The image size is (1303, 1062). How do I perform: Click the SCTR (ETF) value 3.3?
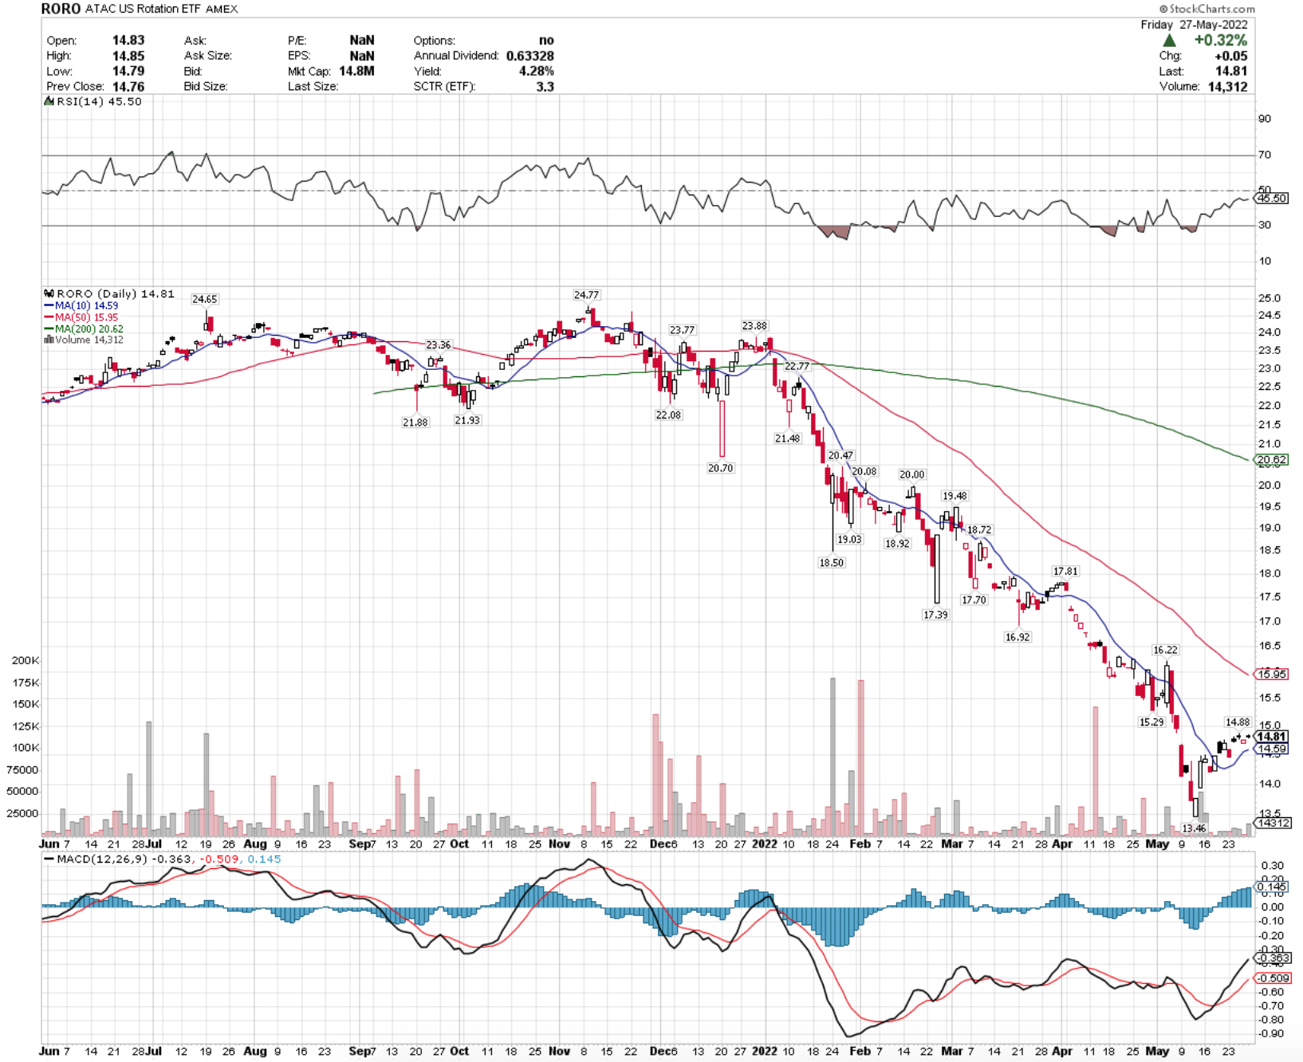545,86
